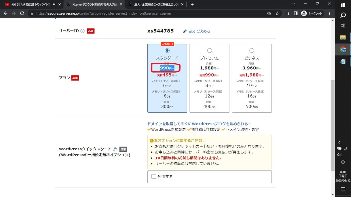Image resolution: width=351 pixels, height=197 pixels.
Task: Select the ビジネス plan radio button
Action: point(252,50)
